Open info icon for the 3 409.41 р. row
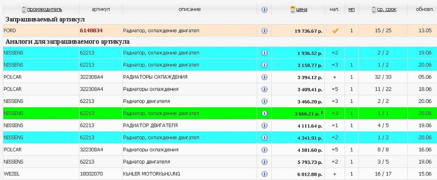The width and height of the screenshot is (437, 180). pyautogui.click(x=264, y=89)
